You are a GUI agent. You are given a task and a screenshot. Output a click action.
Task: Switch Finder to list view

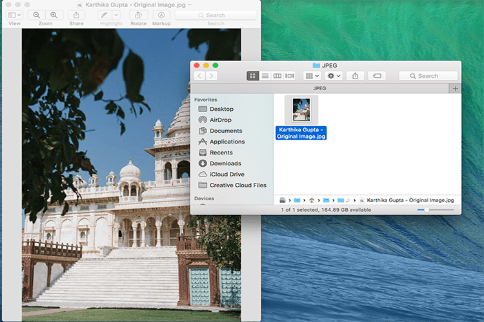pyautogui.click(x=265, y=76)
